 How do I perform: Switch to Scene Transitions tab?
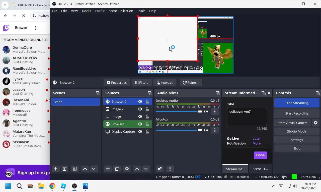pyautogui.click(x=260, y=169)
